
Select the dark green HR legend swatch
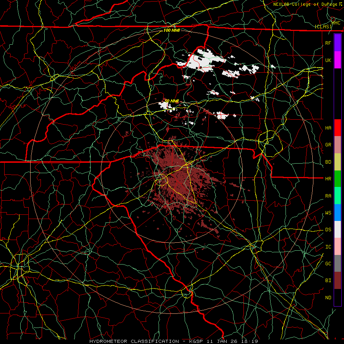click(338, 179)
